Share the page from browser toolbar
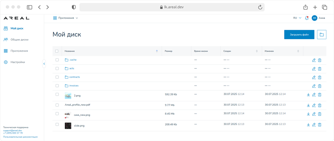Screen dimensions: 334x141 306,7
